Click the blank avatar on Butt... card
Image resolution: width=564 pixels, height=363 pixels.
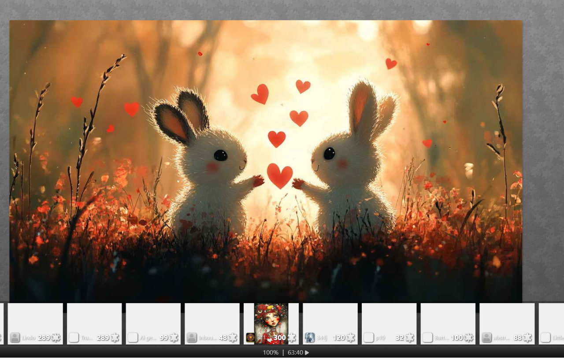427,338
